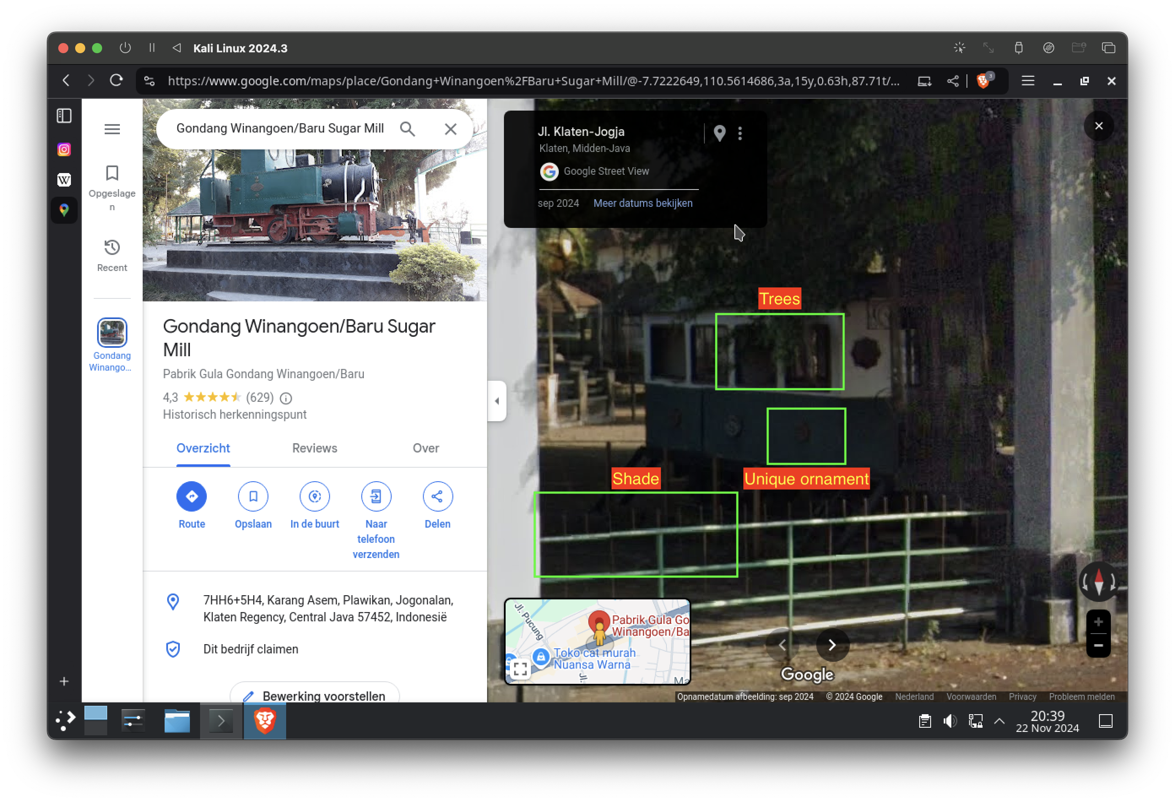Open the volume control in system tray
The width and height of the screenshot is (1175, 802).
click(x=950, y=721)
